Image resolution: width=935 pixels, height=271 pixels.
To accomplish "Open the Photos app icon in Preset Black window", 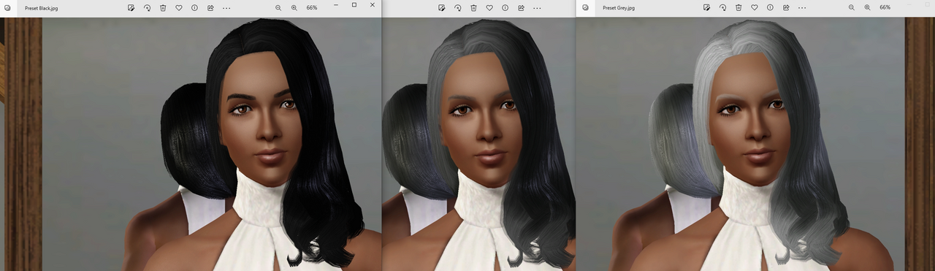I will pyautogui.click(x=7, y=7).
